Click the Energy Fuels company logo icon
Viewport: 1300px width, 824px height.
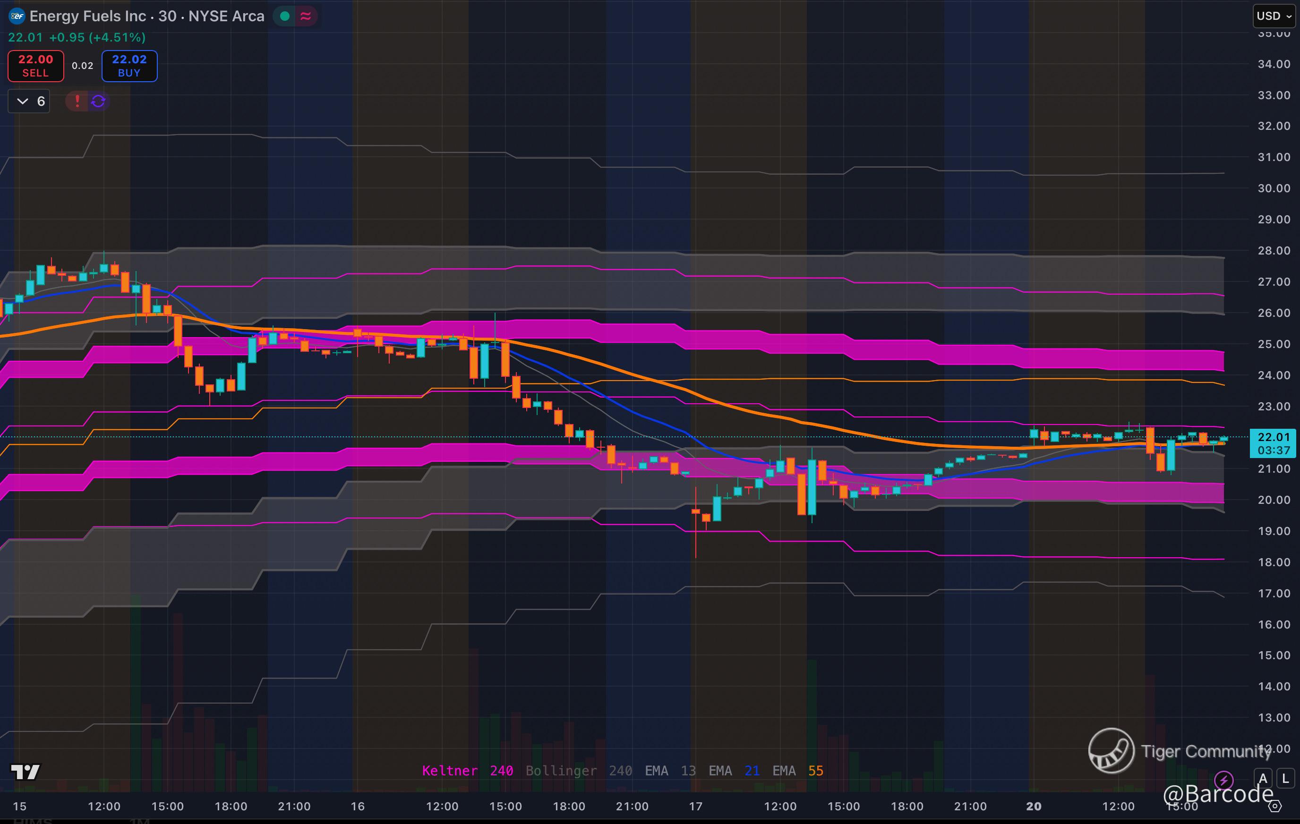coord(17,16)
